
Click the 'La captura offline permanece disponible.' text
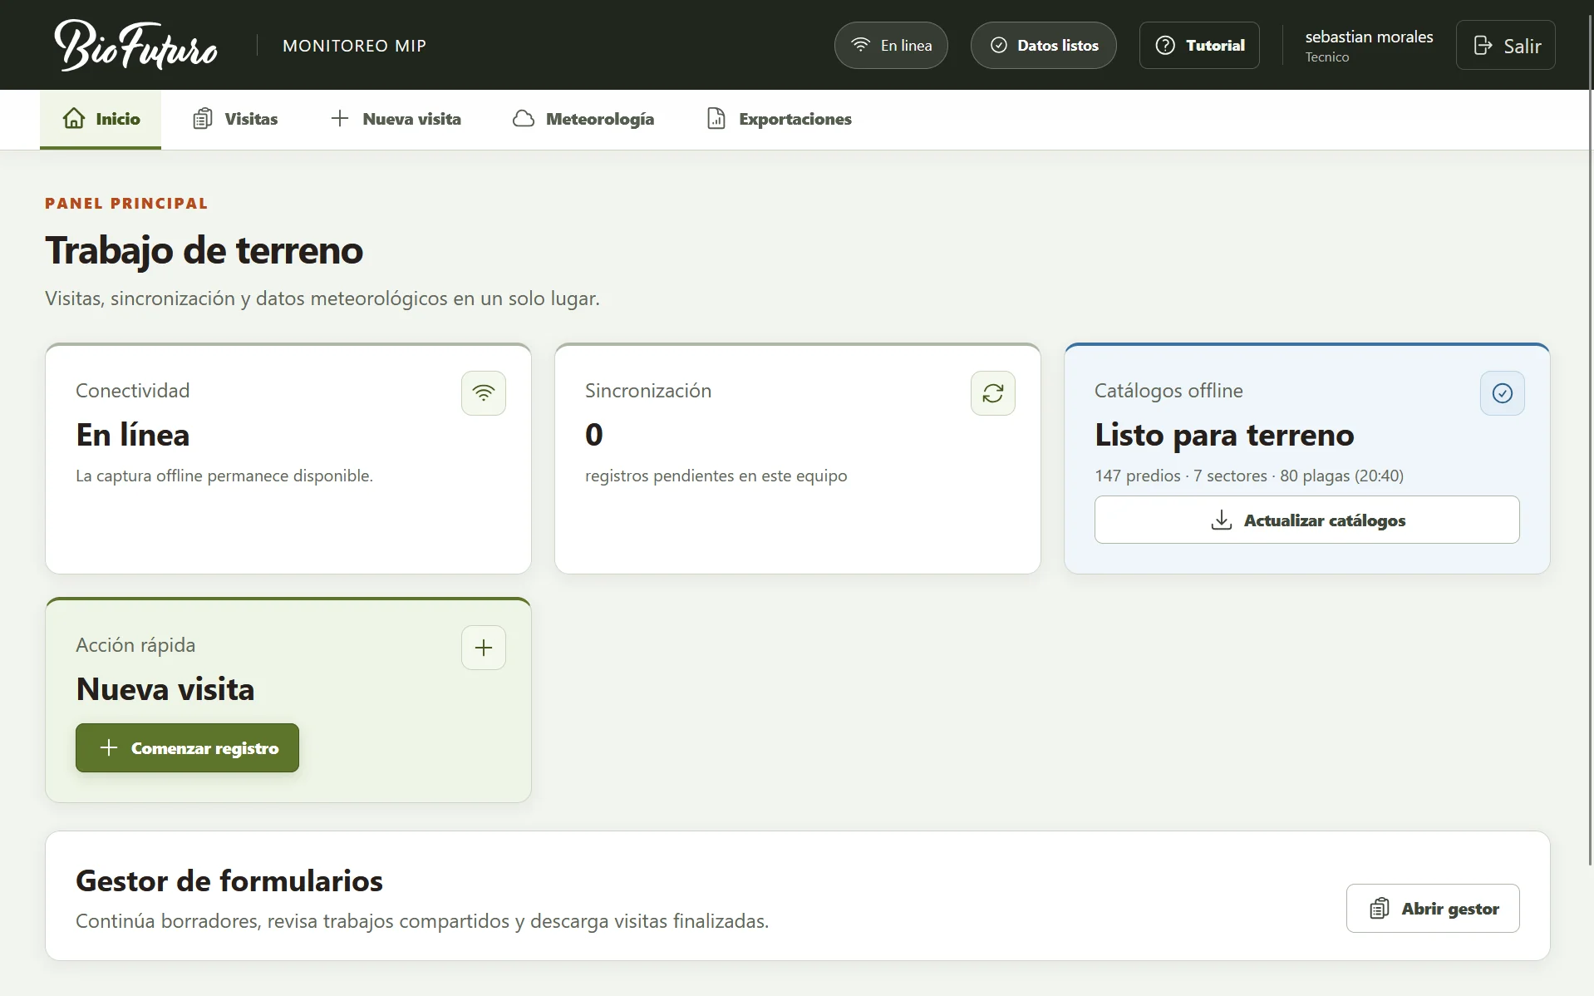tap(224, 476)
